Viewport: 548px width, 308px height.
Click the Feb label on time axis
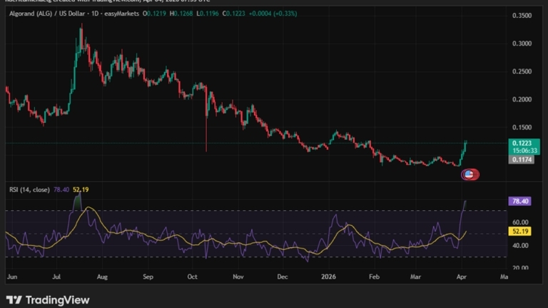374,277
